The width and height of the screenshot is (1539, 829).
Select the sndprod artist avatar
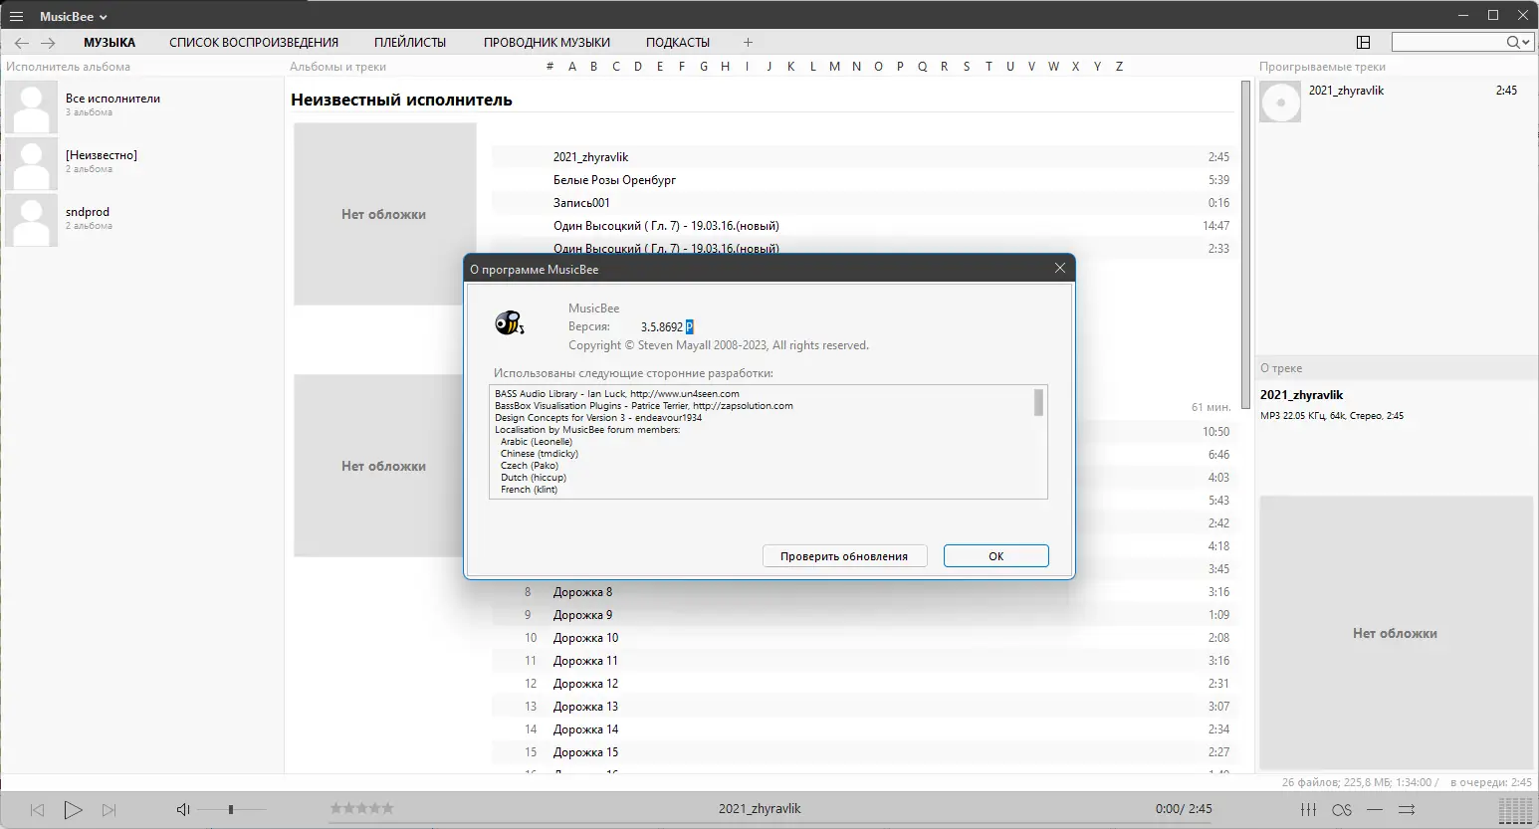pos(32,220)
